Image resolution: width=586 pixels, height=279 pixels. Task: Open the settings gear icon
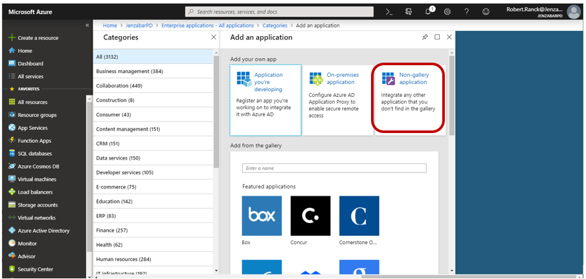(447, 12)
